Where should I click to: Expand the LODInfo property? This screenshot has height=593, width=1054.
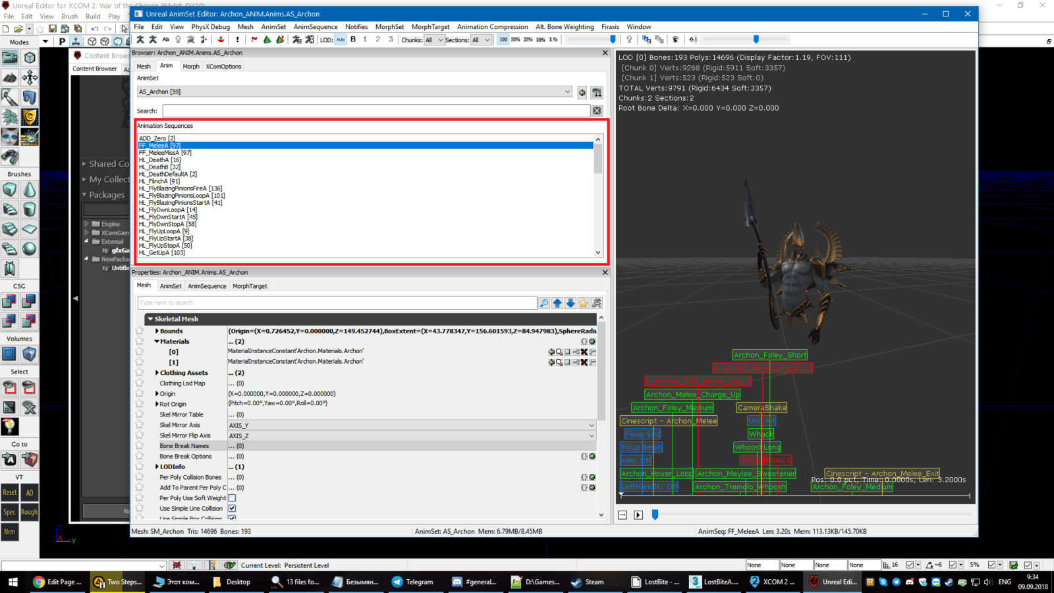click(157, 466)
